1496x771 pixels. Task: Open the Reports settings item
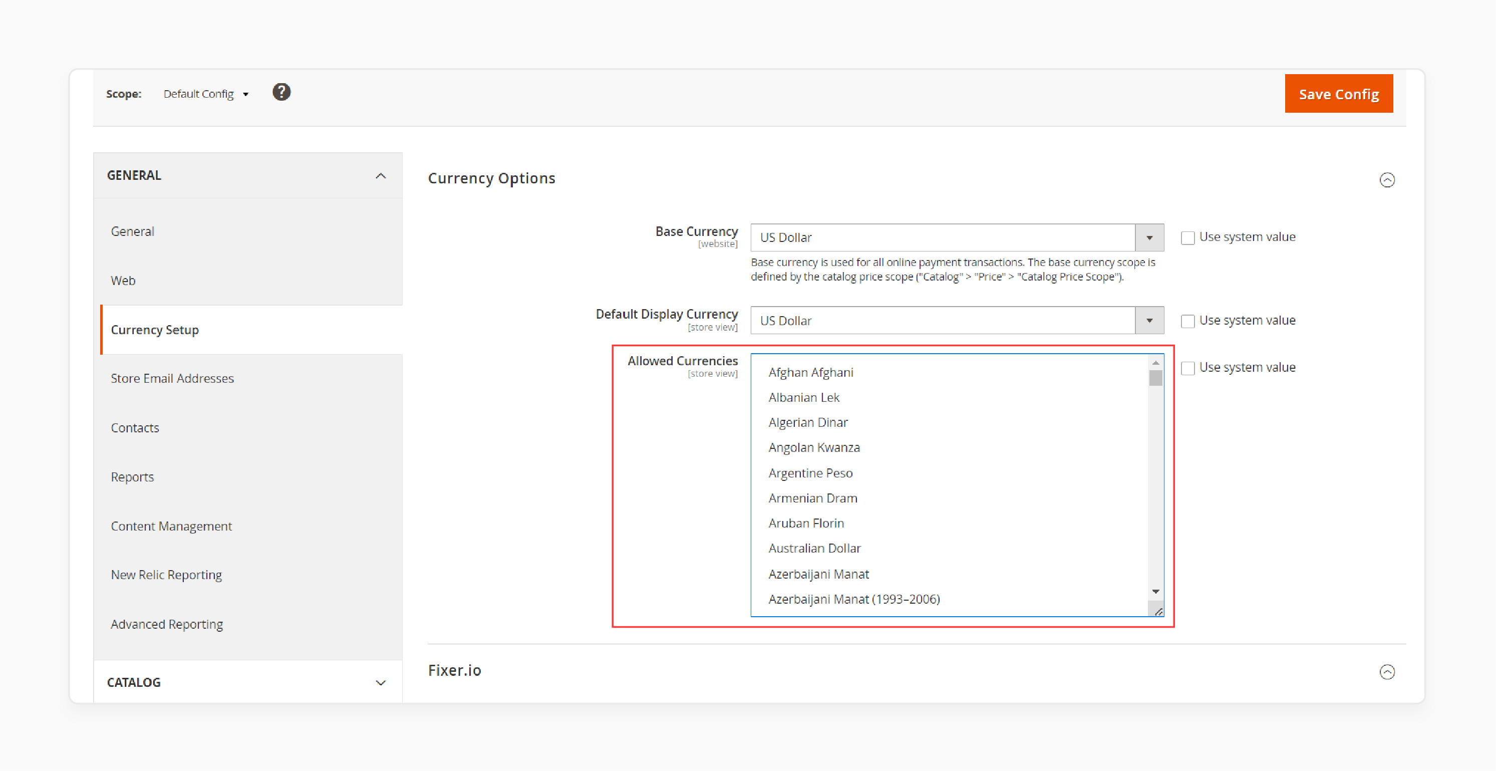point(132,477)
